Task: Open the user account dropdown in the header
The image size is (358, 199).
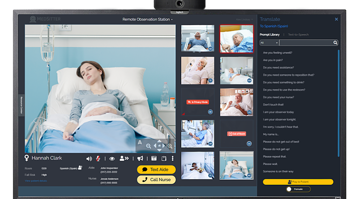Action: tap(244, 19)
